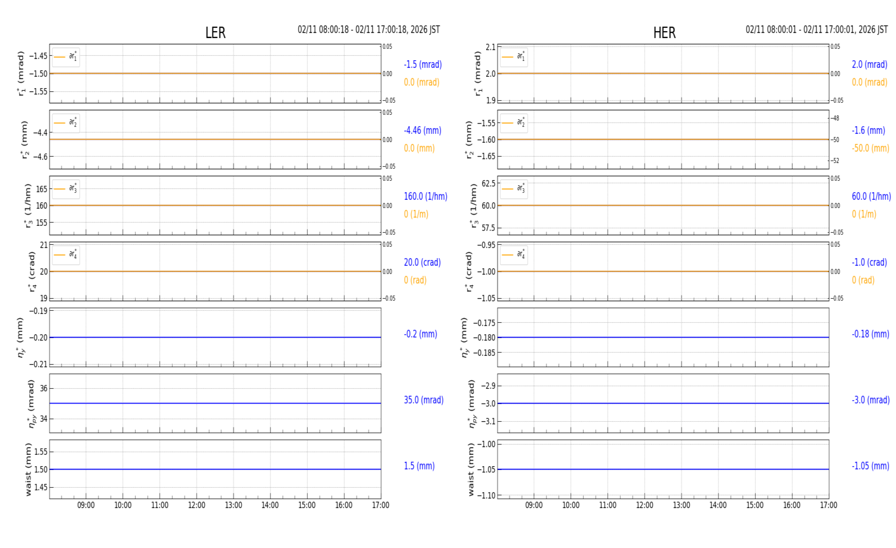Click the HER column title
The image size is (896, 548).
click(664, 33)
